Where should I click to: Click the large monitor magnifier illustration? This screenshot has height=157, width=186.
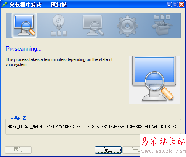pos(155,80)
